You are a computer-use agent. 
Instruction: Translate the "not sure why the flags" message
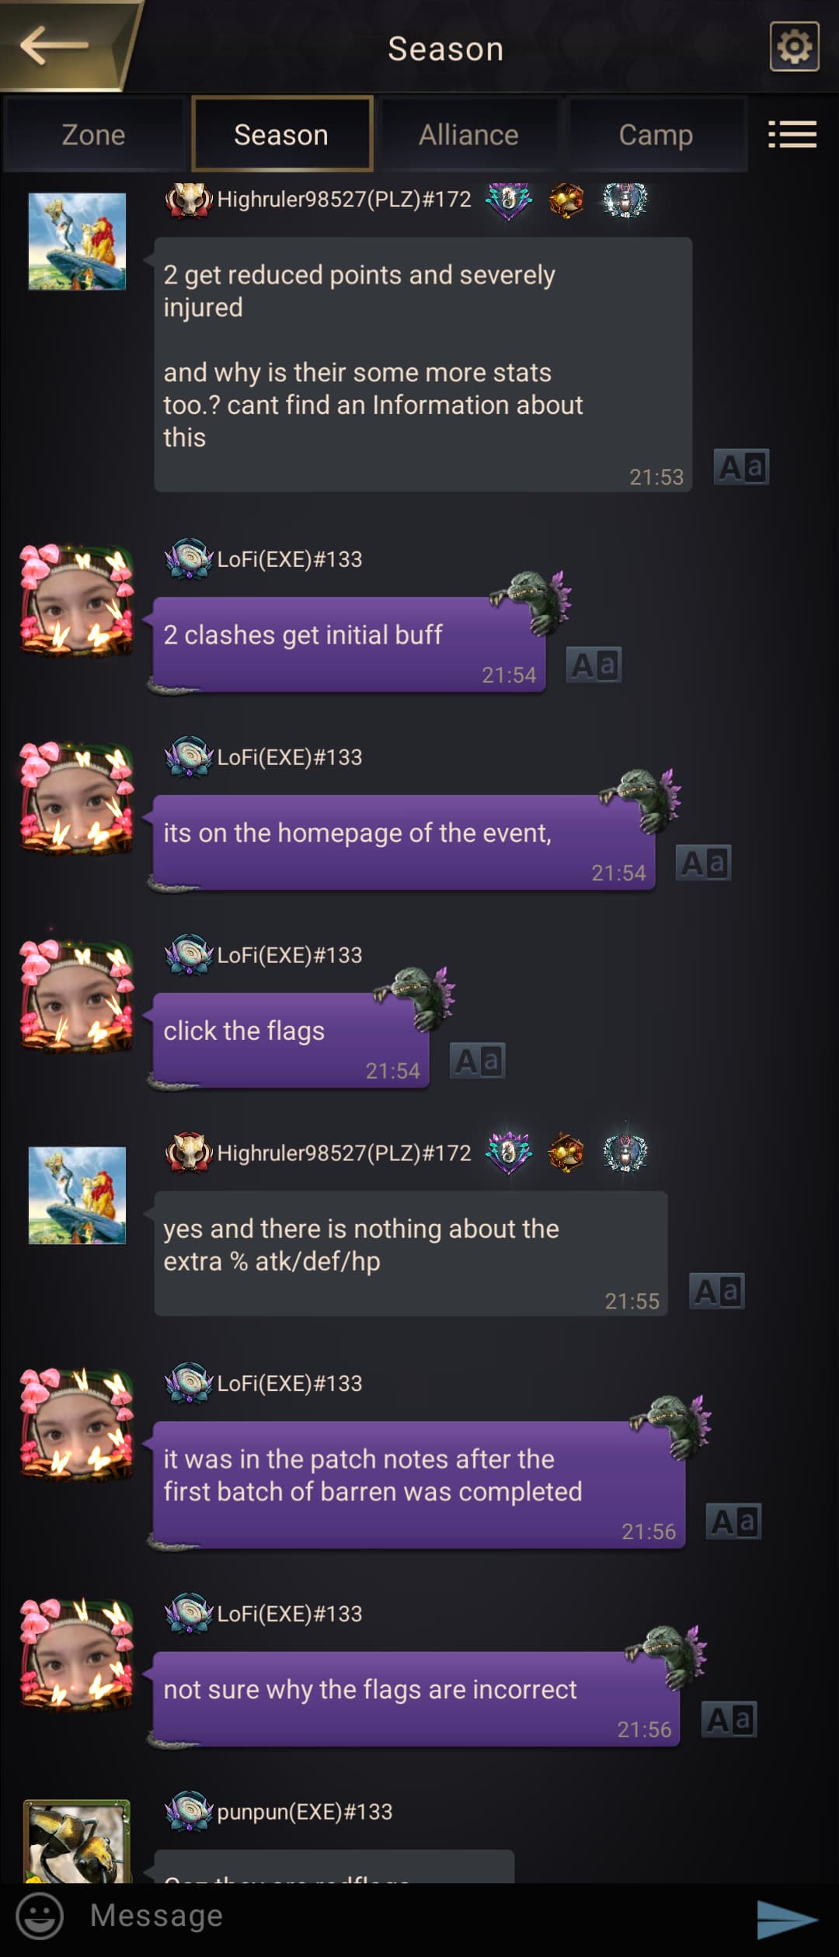pyautogui.click(x=729, y=1719)
